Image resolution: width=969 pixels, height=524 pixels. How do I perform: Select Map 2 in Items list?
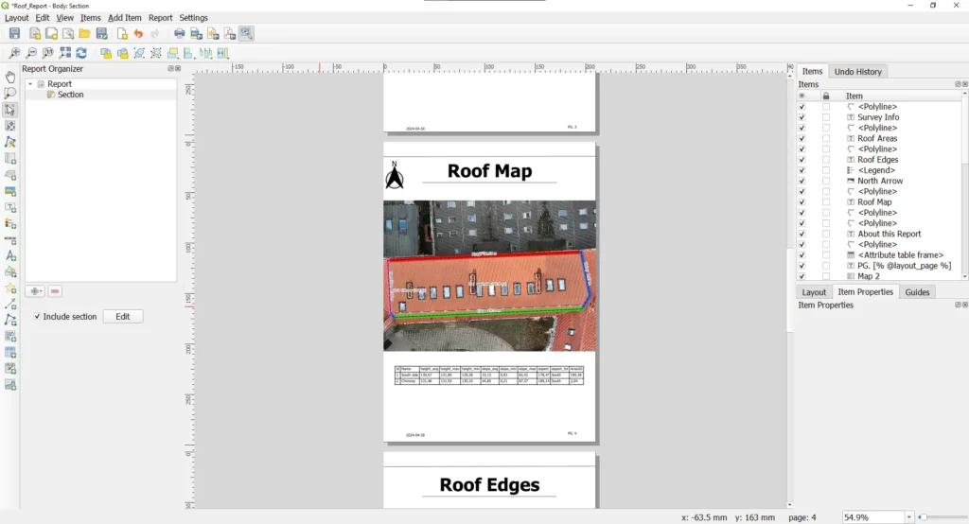point(869,276)
